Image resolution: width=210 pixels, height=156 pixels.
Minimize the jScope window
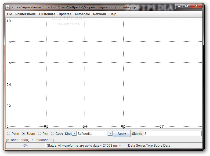click(x=179, y=6)
